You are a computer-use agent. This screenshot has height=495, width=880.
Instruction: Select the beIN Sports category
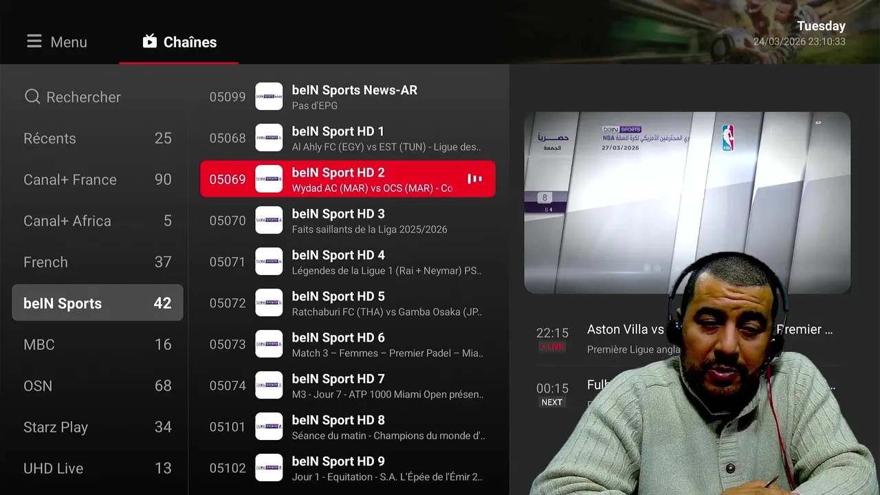pyautogui.click(x=98, y=303)
